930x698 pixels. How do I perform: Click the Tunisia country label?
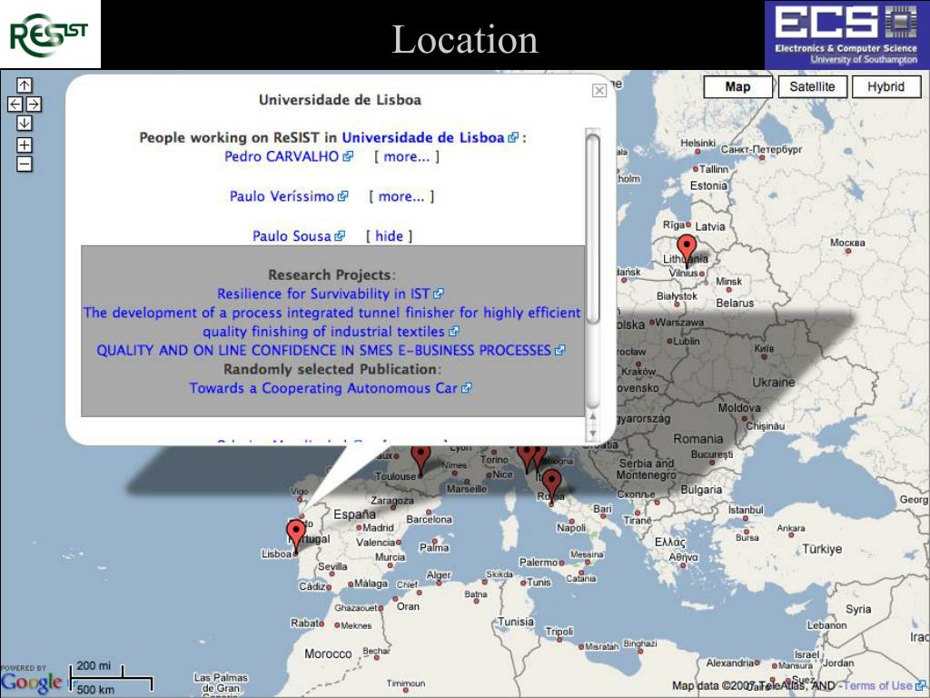tap(516, 622)
